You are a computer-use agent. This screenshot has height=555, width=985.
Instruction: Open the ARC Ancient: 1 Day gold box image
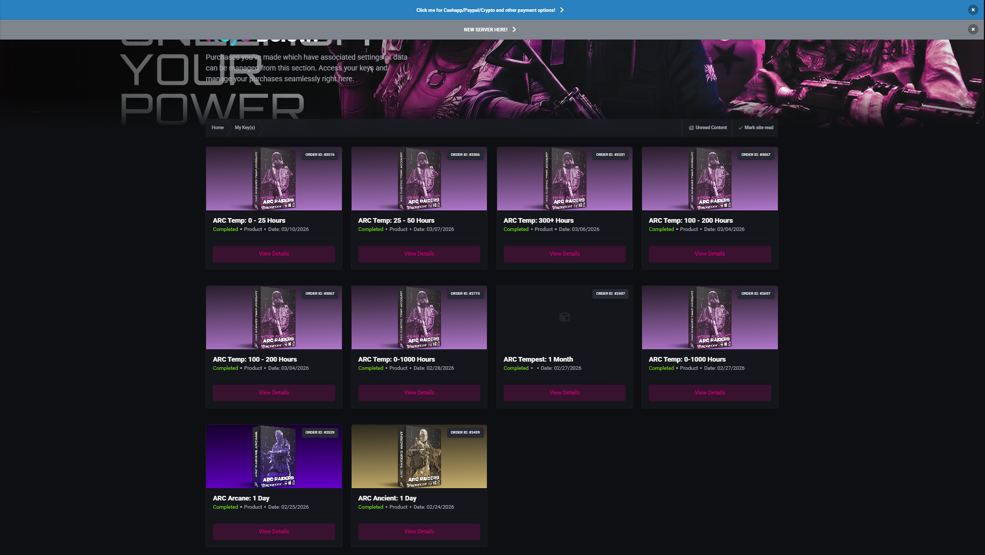point(419,457)
